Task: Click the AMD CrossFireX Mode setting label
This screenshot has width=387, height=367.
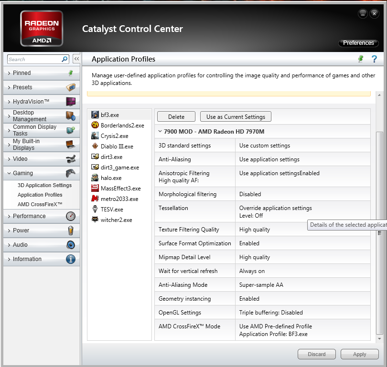Action: (x=189, y=326)
